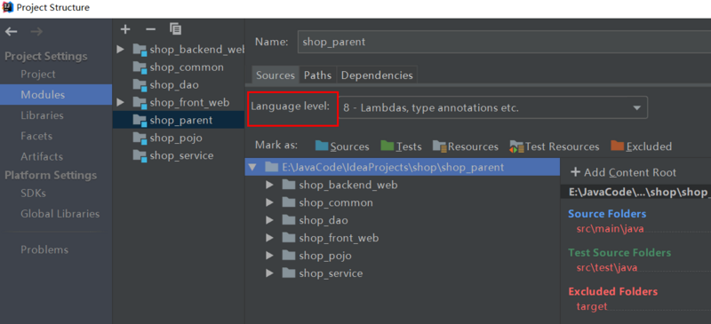Click Add Content Root

624,172
